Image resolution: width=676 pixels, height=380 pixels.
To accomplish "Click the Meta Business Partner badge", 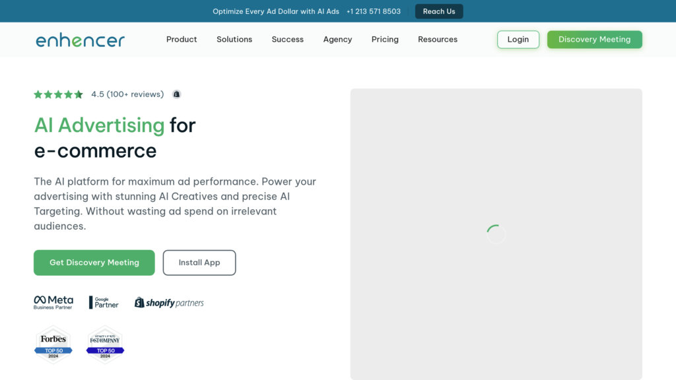I will click(53, 303).
